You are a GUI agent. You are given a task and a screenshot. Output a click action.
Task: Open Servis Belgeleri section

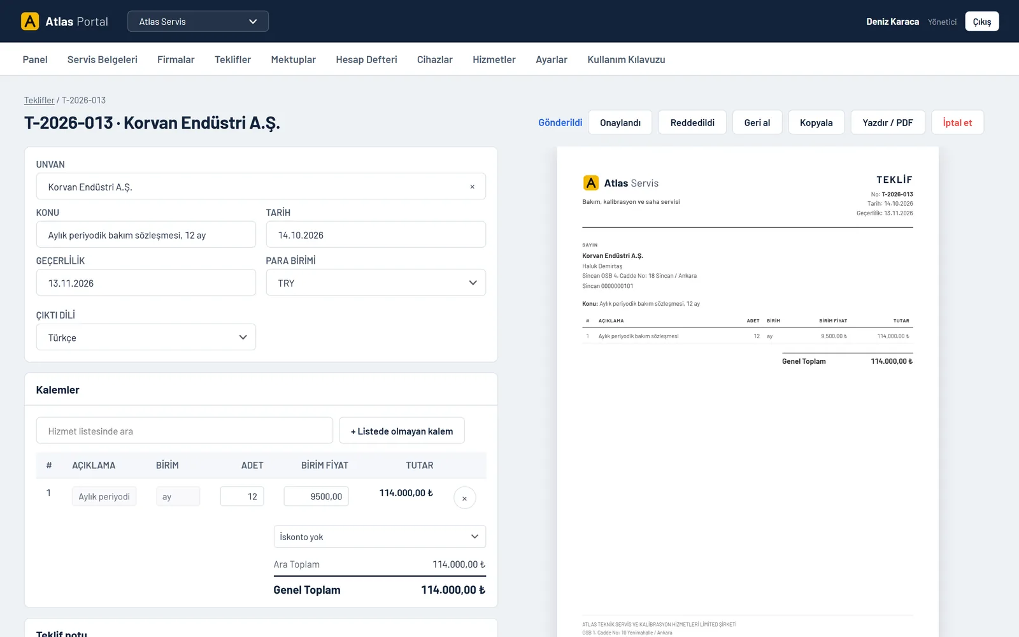[x=103, y=59]
